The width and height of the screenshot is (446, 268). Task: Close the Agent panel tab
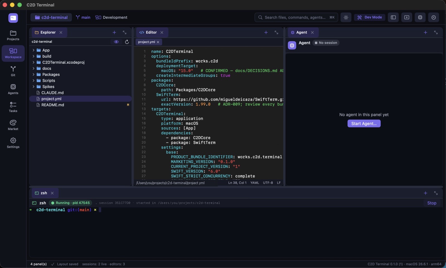click(312, 33)
